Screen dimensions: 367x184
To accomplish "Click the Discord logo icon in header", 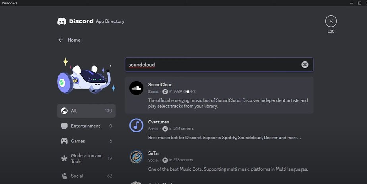I will 62,21.
